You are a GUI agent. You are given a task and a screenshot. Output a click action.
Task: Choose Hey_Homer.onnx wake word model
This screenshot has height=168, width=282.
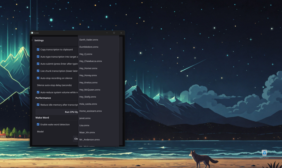(x=98, y=68)
